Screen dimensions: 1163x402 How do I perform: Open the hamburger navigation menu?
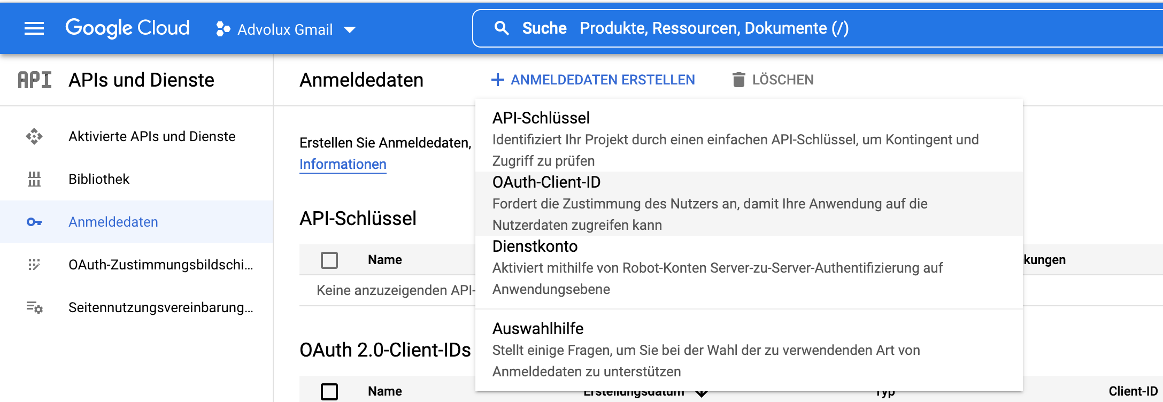point(34,28)
